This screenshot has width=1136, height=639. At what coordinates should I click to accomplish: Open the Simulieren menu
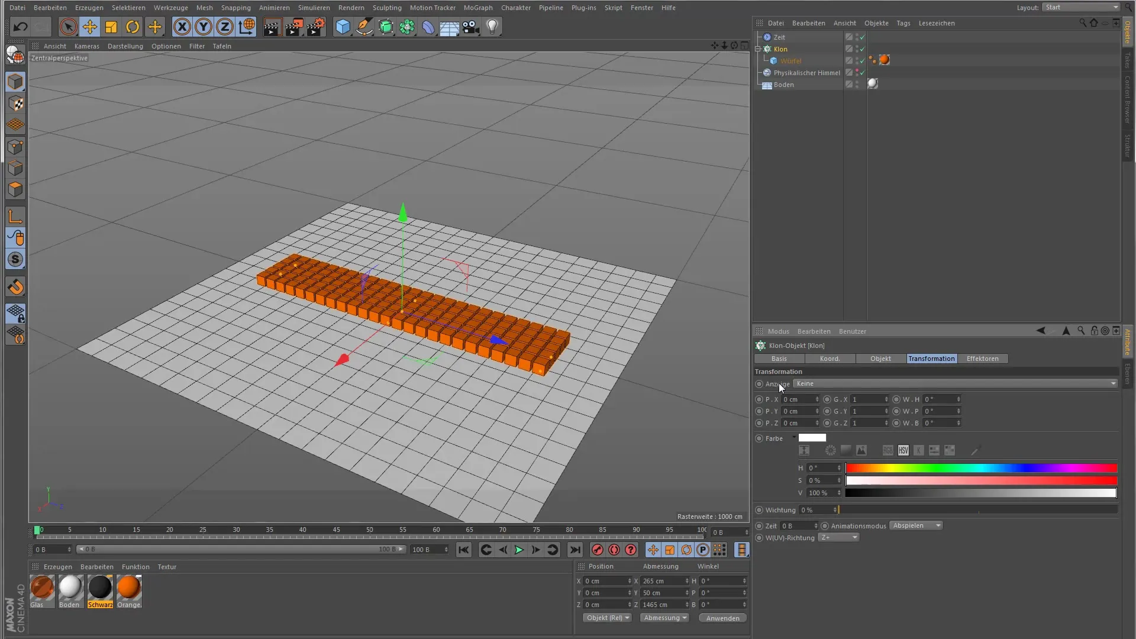click(314, 8)
